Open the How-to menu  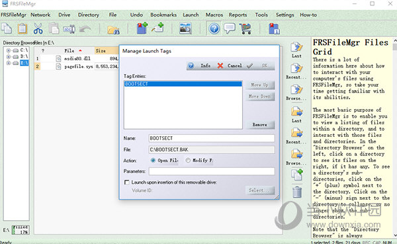click(x=308, y=15)
